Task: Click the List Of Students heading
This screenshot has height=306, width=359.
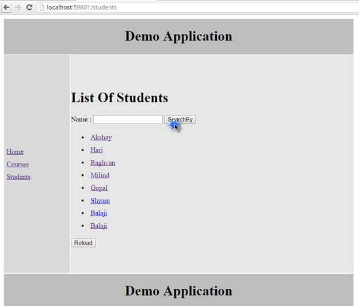Action: [120, 98]
